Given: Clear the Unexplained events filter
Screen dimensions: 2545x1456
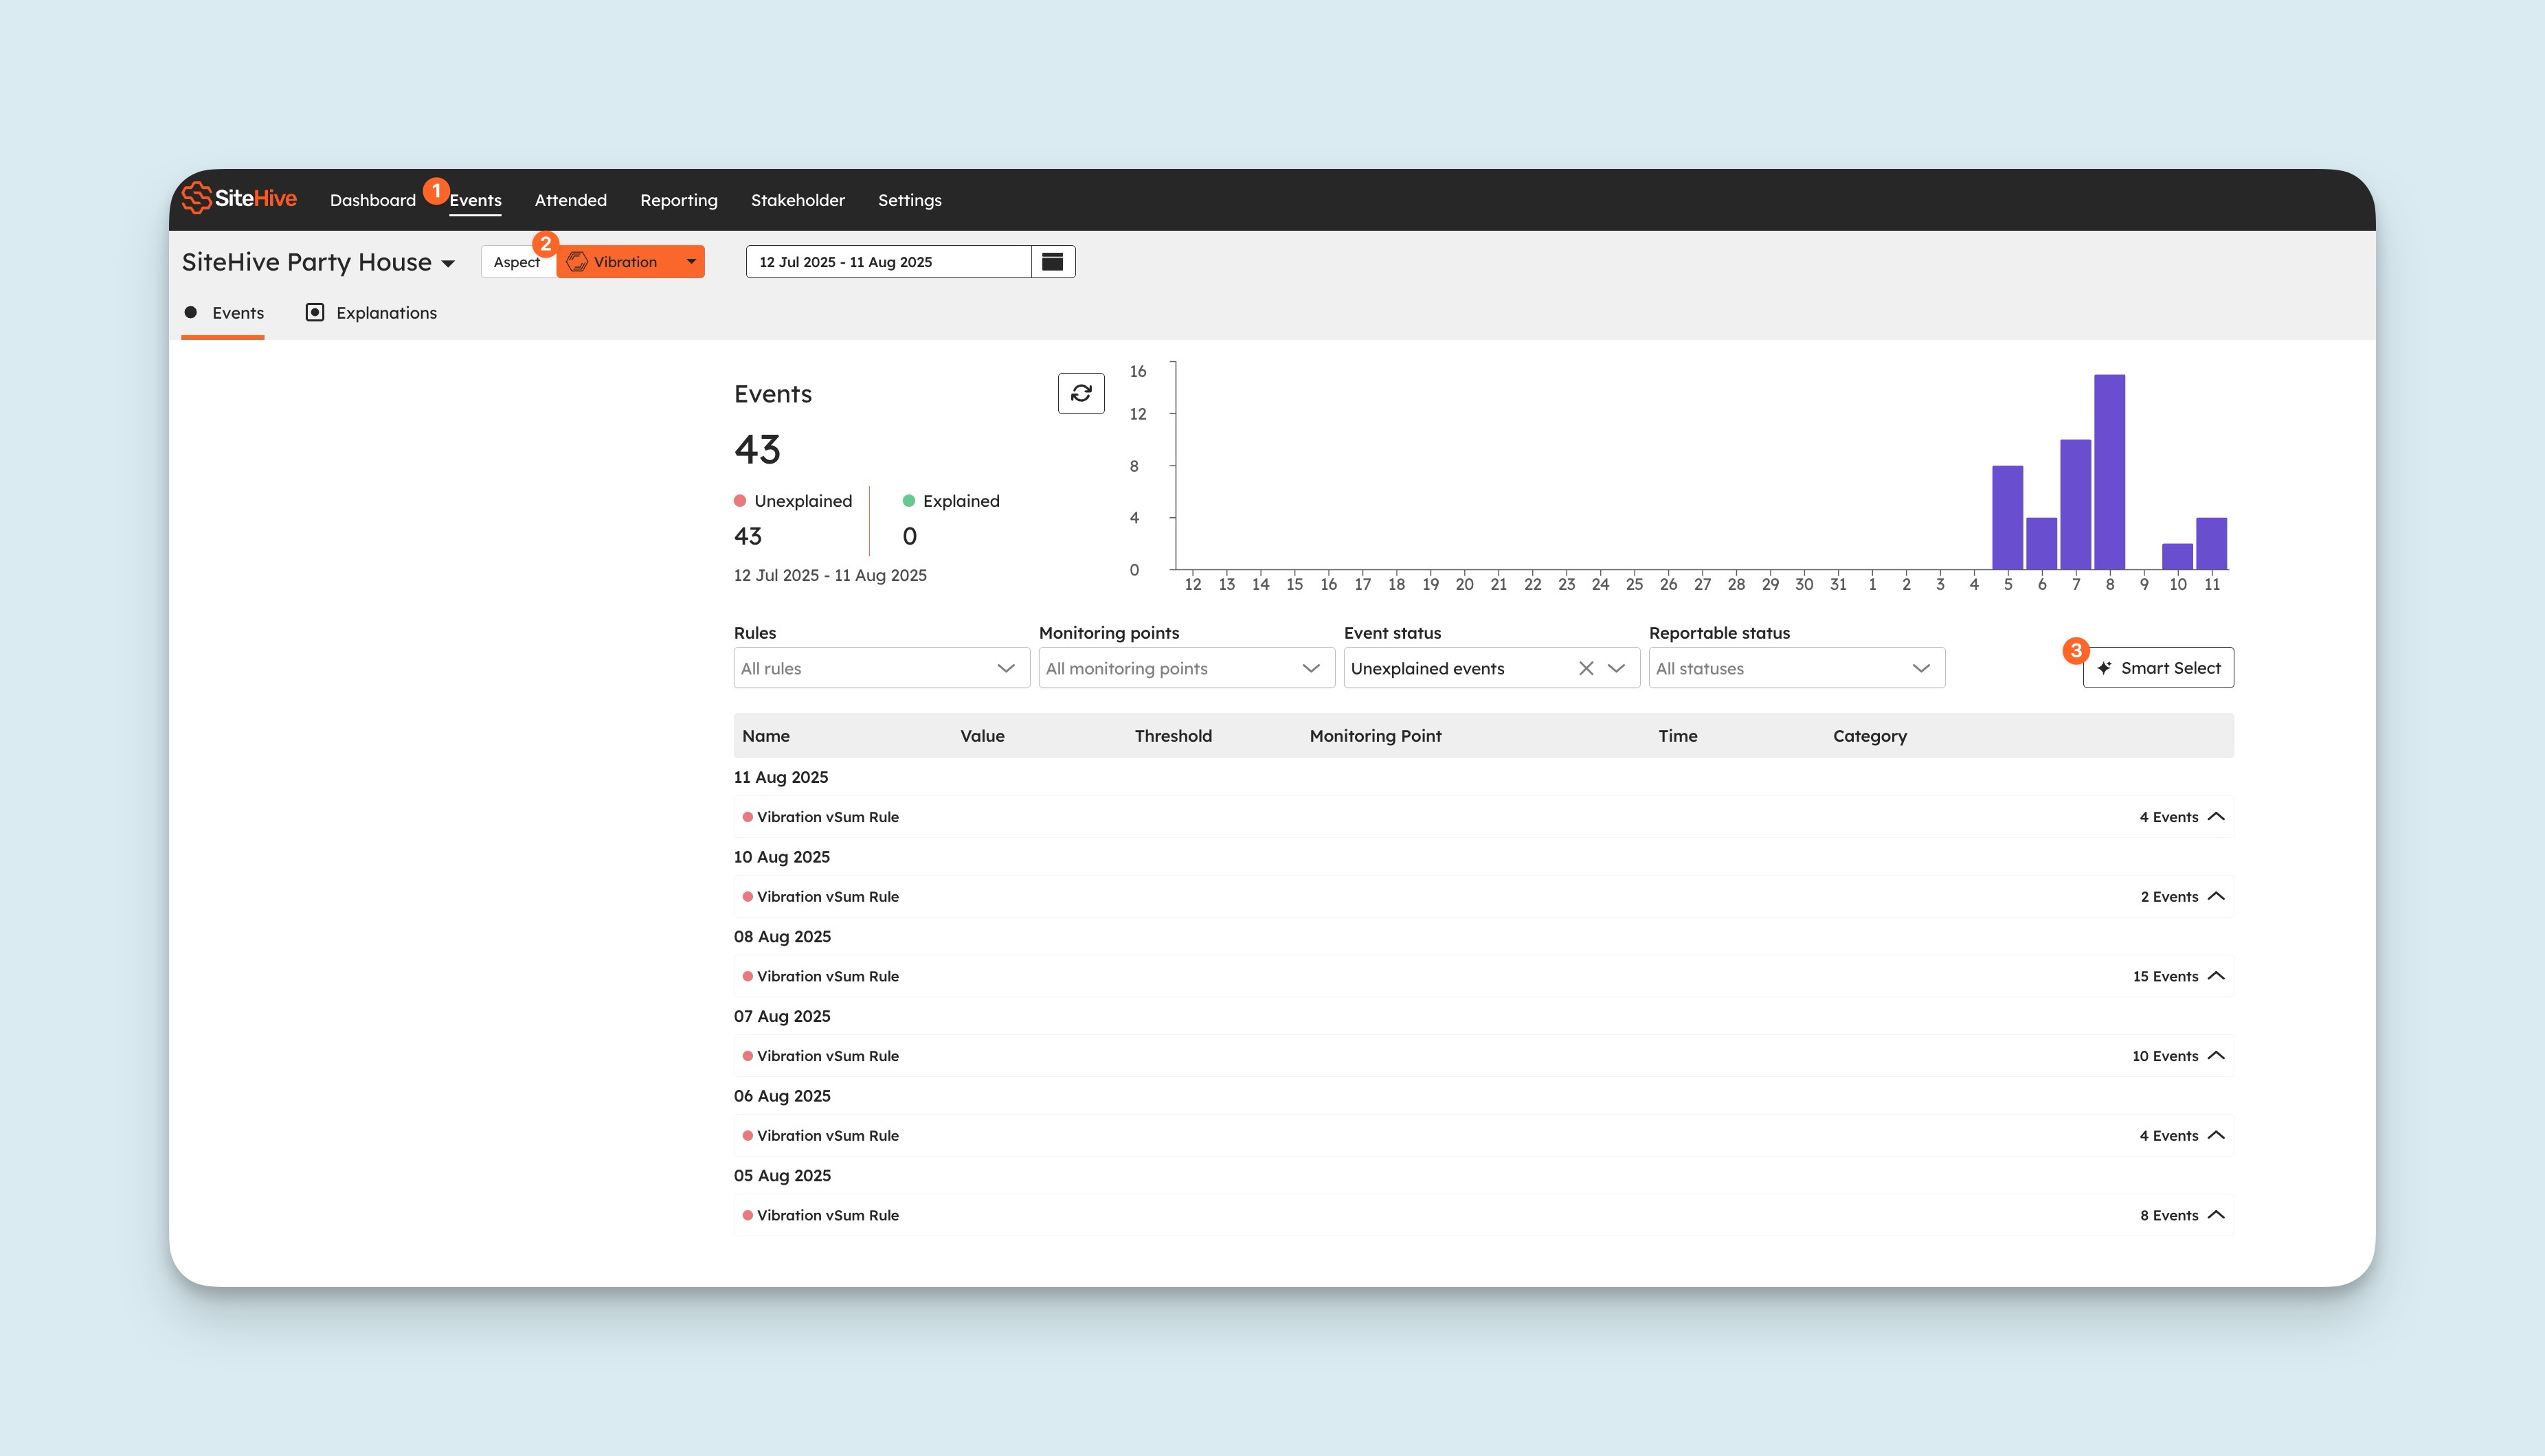Looking at the screenshot, I should (1586, 668).
